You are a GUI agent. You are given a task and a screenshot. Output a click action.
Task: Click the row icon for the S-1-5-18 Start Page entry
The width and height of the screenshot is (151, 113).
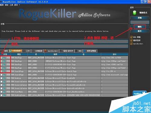(x=4, y=68)
